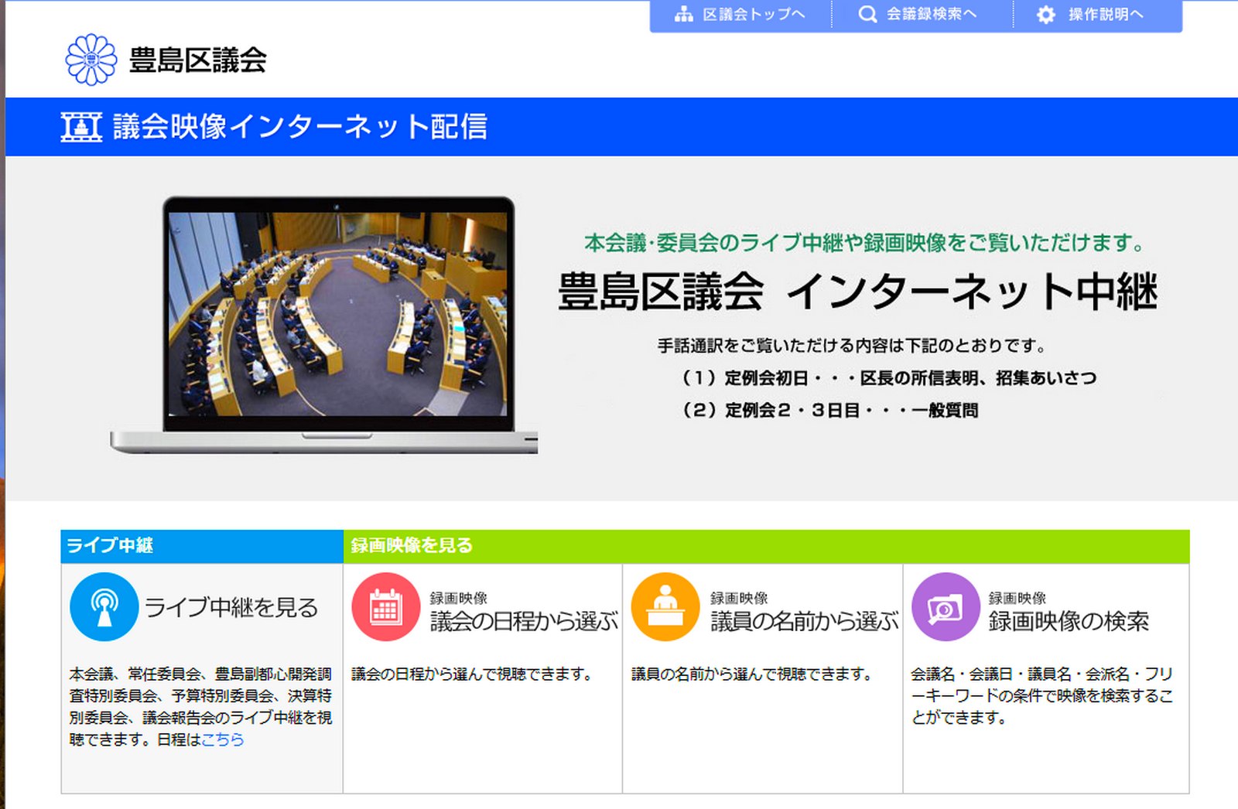Click the 豊島区議会 site title text
Screen dimensions: 1238x809
tap(198, 60)
